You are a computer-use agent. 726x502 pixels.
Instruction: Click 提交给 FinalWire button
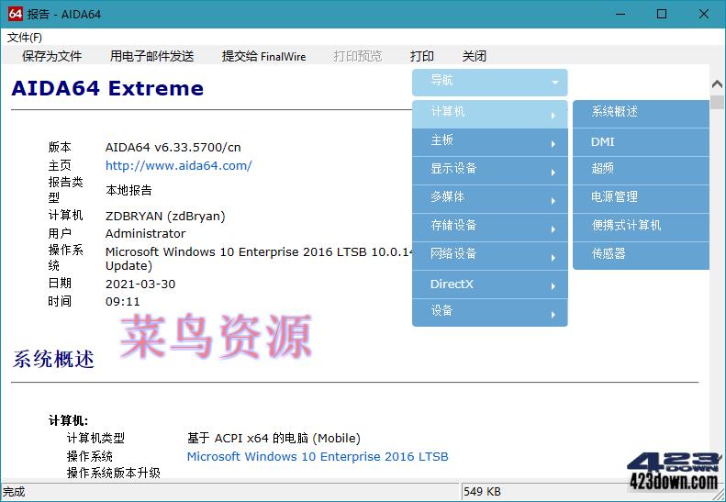coord(264,56)
